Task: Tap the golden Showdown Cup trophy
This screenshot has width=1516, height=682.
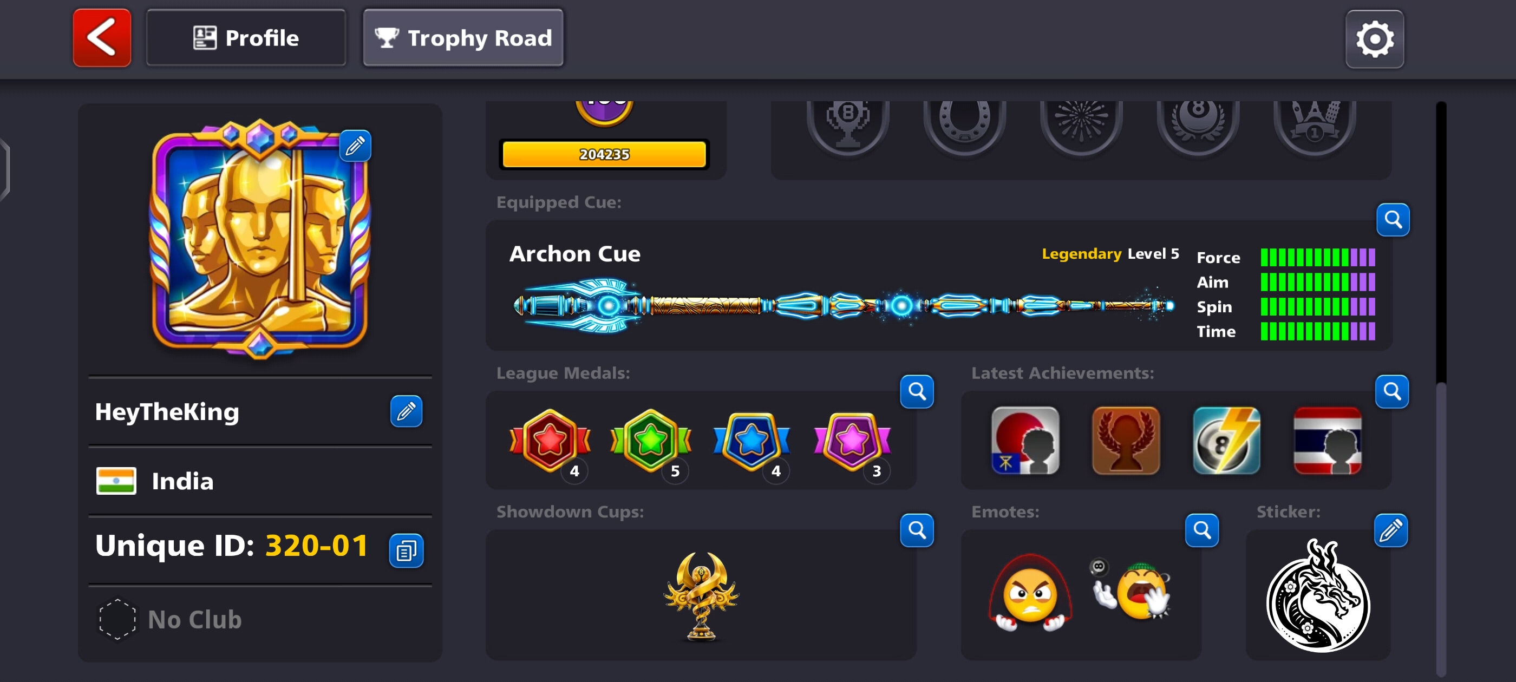Action: click(700, 596)
